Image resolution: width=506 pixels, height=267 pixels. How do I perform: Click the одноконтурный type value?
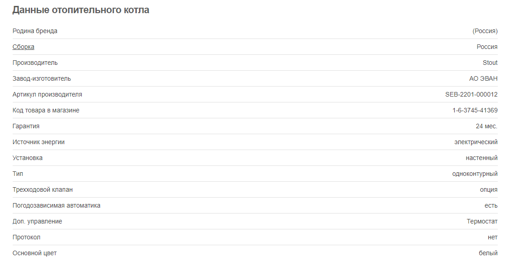click(x=475, y=174)
